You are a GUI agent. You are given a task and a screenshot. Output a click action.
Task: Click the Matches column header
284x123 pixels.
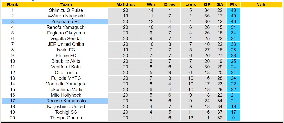[x=125, y=5]
